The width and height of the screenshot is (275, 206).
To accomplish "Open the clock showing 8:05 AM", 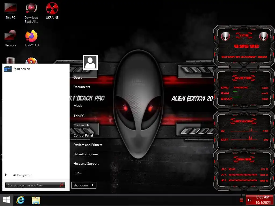I will [263, 200].
